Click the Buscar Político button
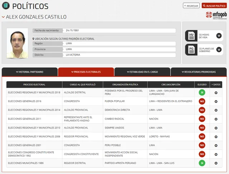 (214, 6)
